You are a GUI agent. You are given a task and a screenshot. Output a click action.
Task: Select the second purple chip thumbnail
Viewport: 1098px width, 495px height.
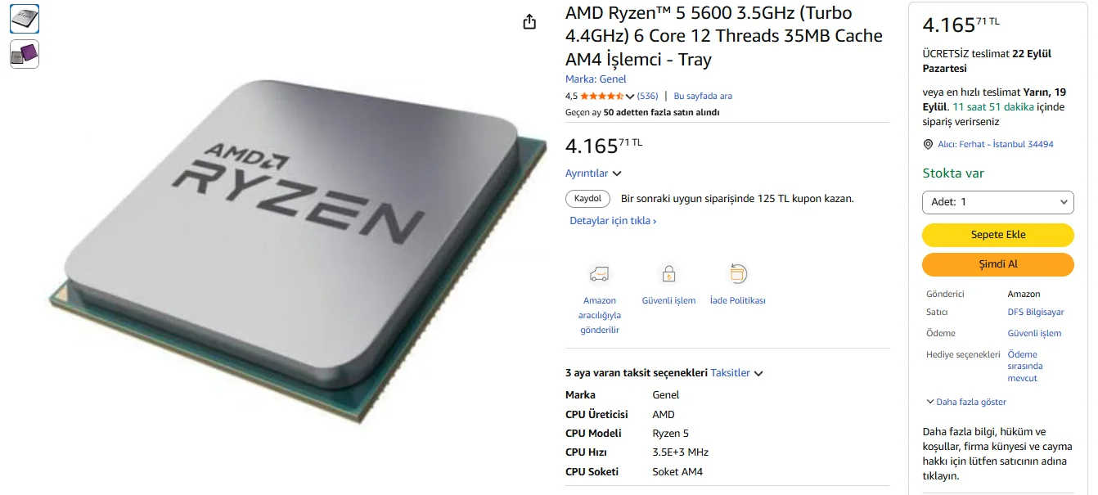point(25,54)
